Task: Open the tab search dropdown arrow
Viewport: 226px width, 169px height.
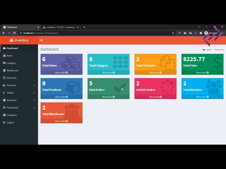Action: tap(199, 27)
